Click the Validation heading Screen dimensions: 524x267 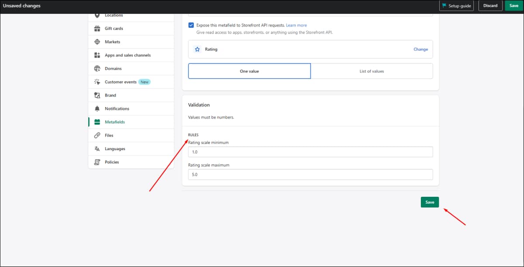[x=199, y=105]
